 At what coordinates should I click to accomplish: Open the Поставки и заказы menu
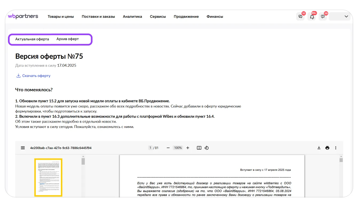(98, 16)
